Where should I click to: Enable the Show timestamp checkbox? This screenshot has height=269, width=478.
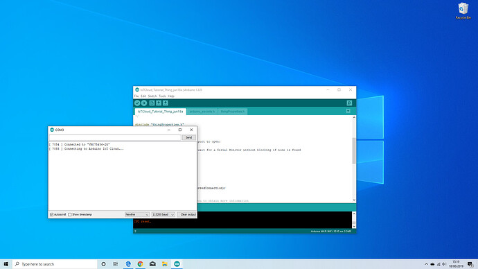(70, 215)
